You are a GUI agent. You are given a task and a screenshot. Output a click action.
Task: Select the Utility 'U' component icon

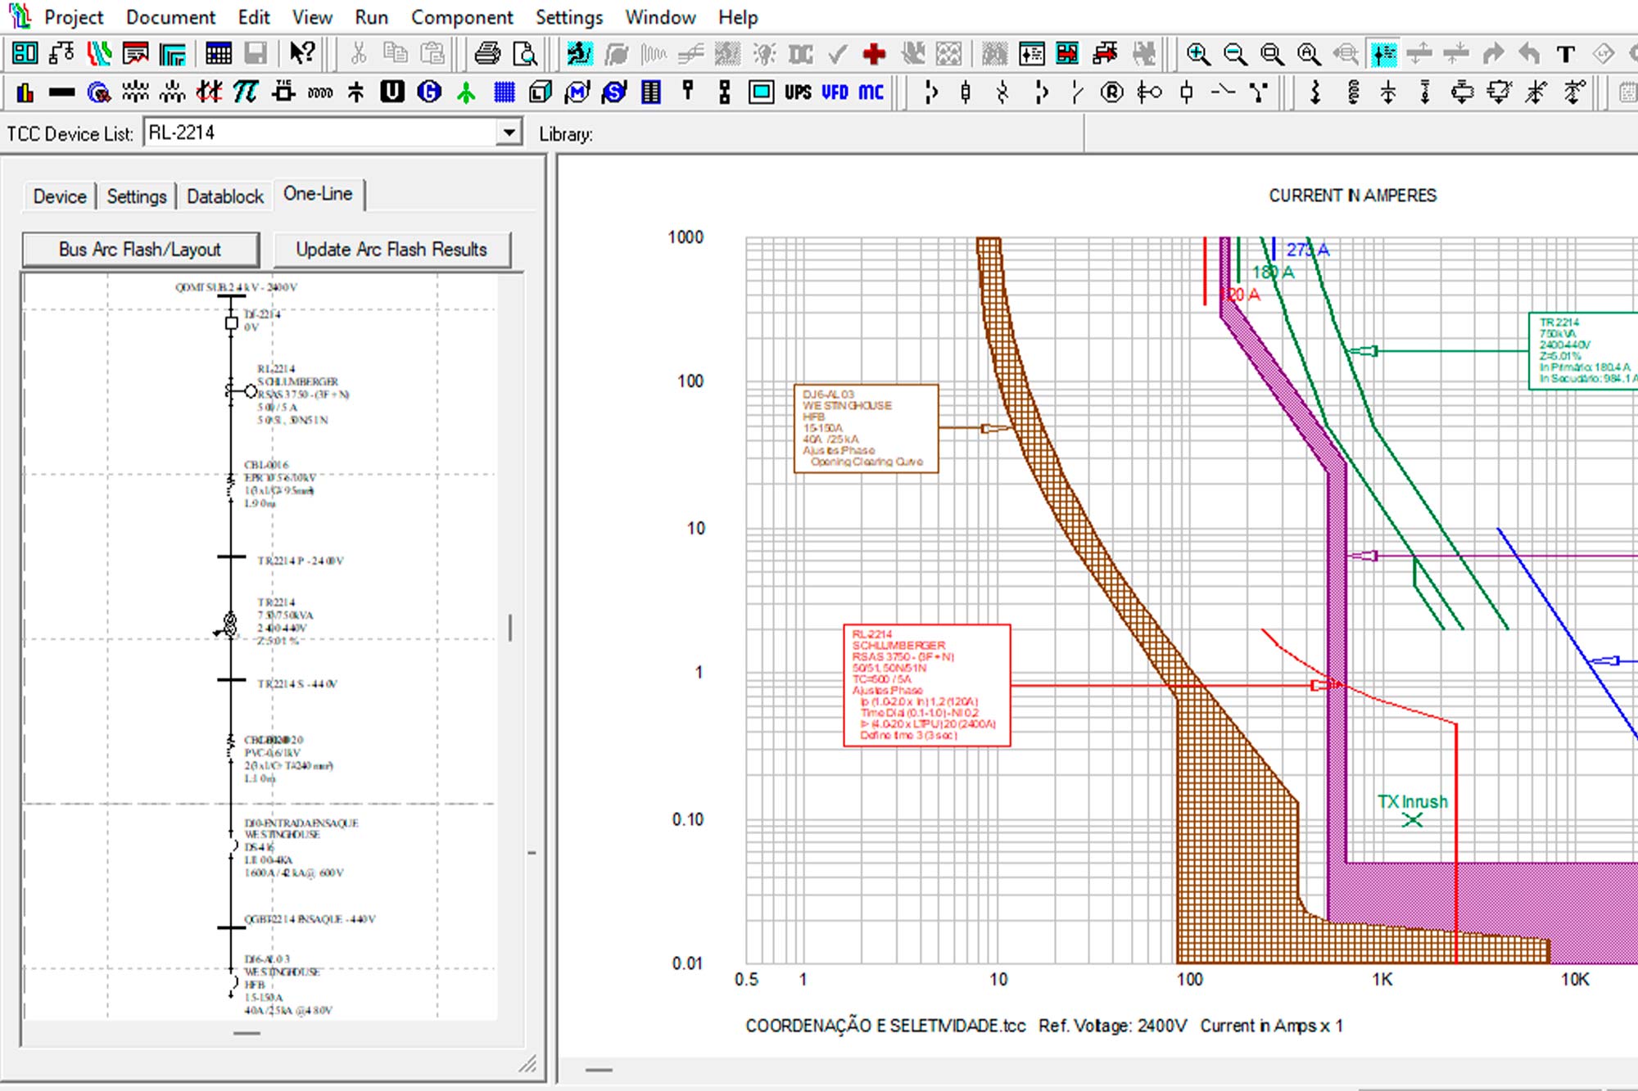392,92
